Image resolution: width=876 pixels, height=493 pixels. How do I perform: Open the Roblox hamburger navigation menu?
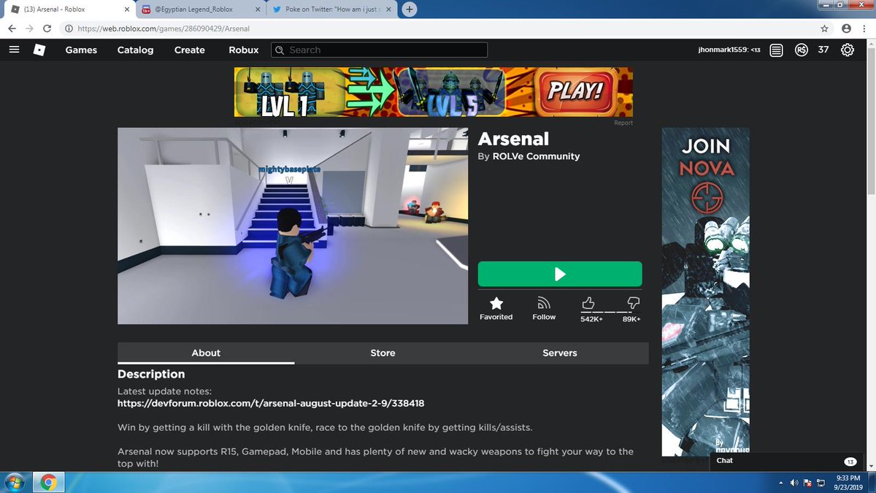14,50
